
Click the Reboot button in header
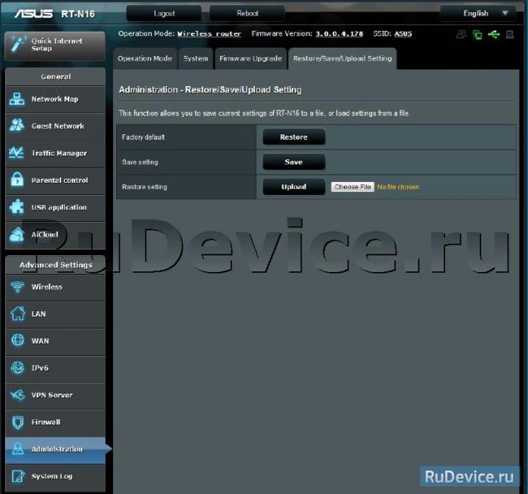click(247, 13)
